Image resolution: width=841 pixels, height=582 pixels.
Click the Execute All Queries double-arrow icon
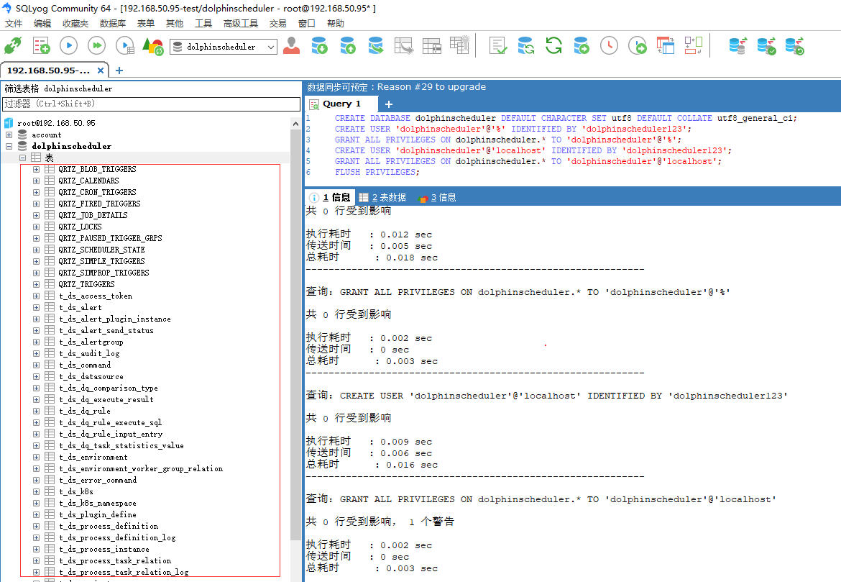[96, 45]
